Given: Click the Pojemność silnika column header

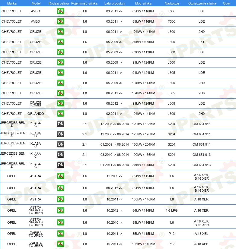Looking at the screenshot, I should pyautogui.click(x=84, y=3).
